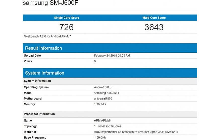The height and width of the screenshot is (140, 211).
Task: Click the Base Frequency label
Action: (35, 137)
